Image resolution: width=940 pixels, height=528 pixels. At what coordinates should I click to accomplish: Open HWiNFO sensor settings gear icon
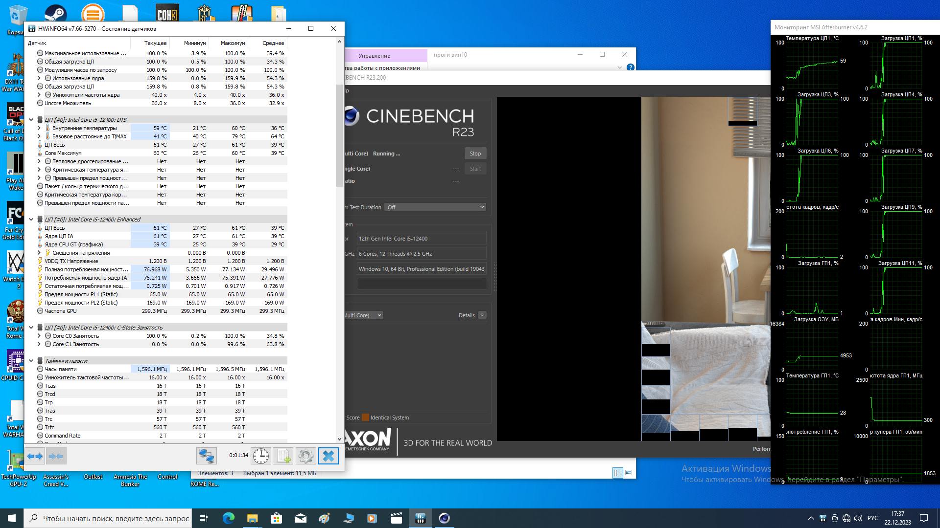306,456
